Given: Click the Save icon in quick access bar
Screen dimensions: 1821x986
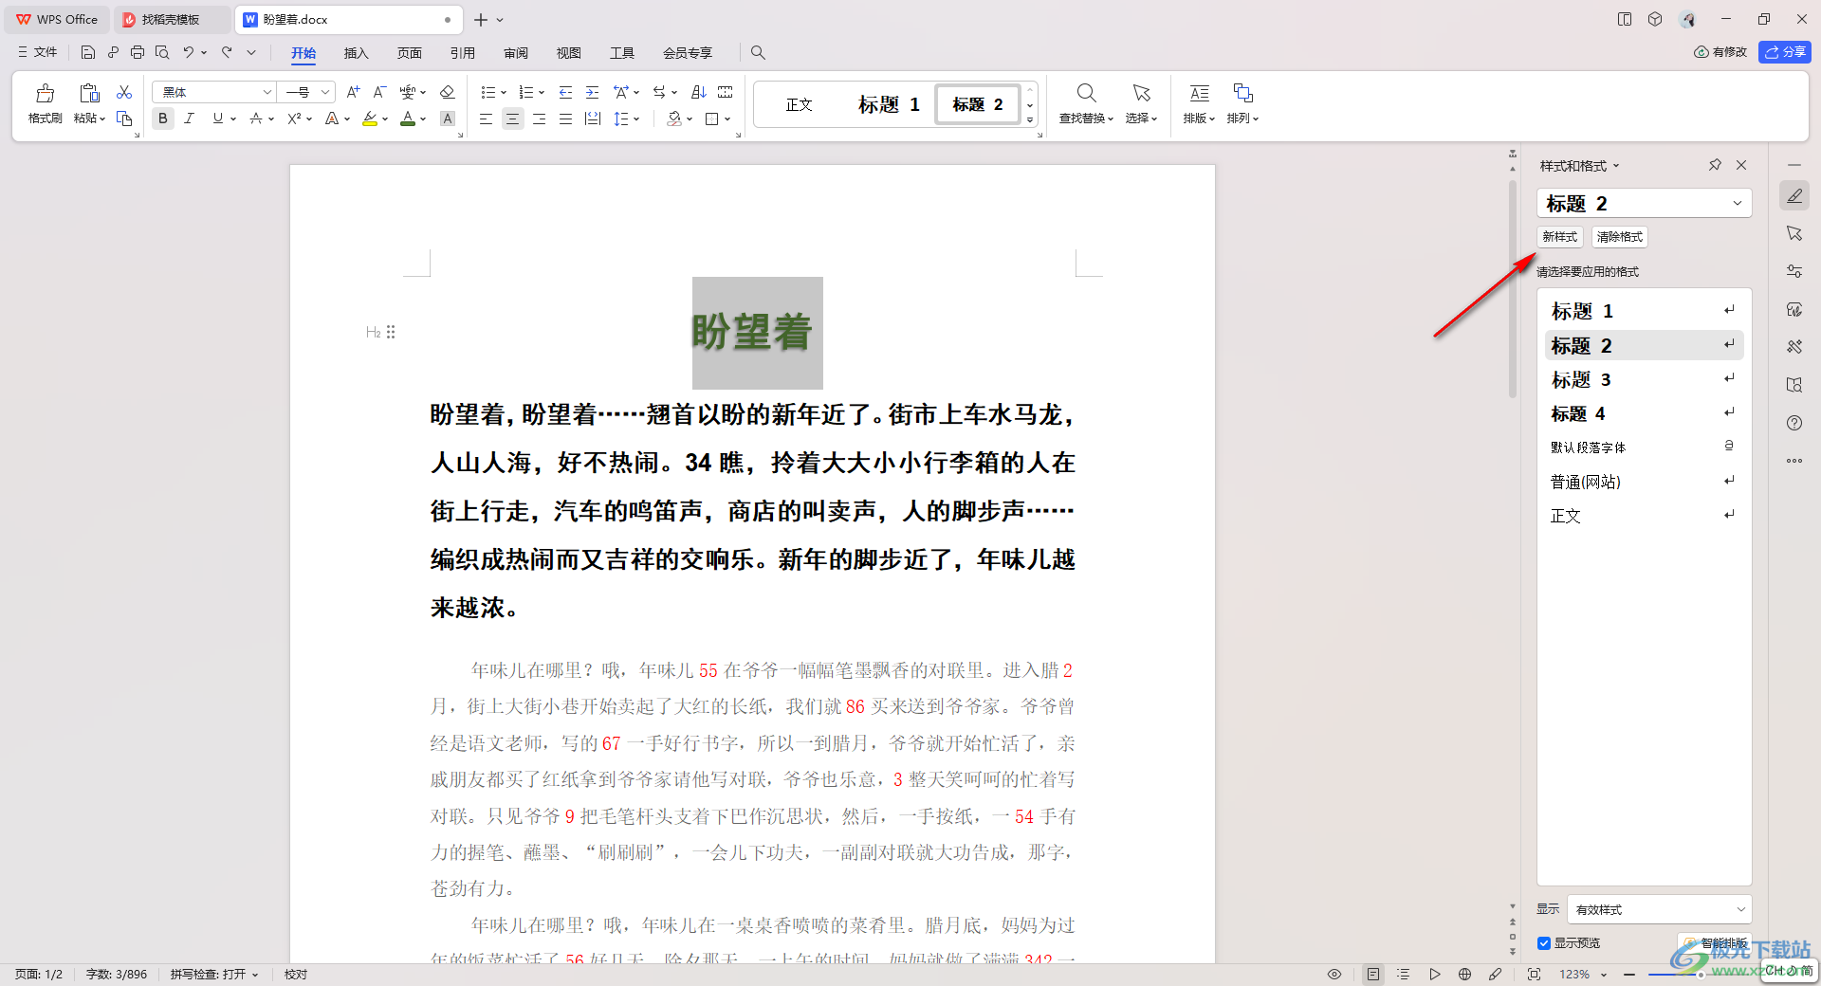Looking at the screenshot, I should (x=88, y=52).
